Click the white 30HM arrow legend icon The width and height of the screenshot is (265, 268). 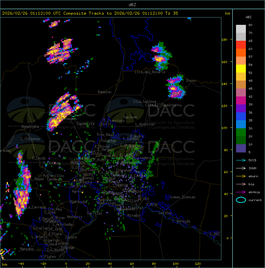241,168
